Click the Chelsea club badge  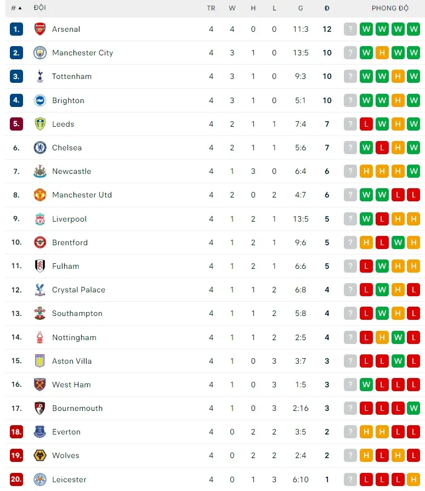click(x=40, y=148)
